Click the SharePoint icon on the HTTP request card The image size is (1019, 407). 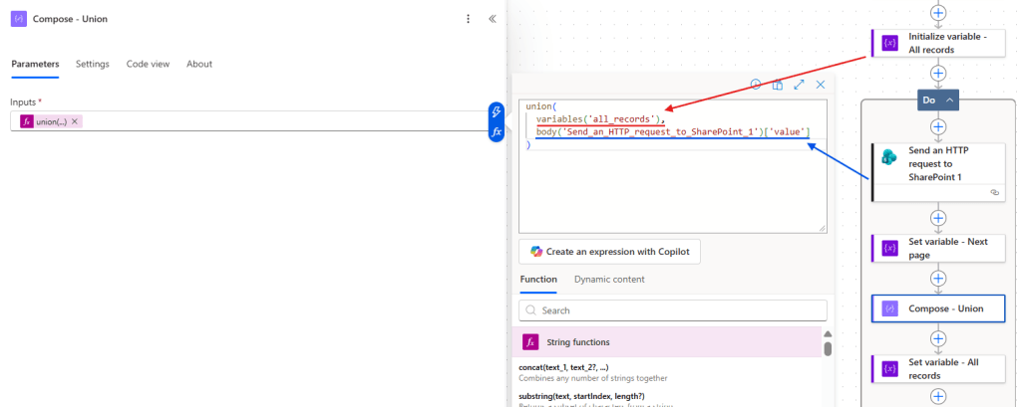pos(889,157)
